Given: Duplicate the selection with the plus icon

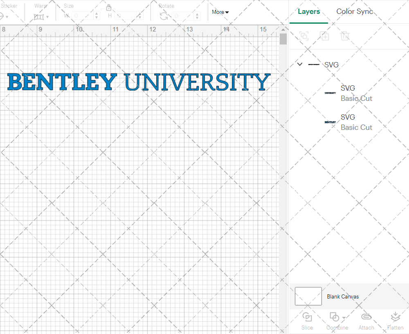Looking at the screenshot, I should pyautogui.click(x=325, y=36).
